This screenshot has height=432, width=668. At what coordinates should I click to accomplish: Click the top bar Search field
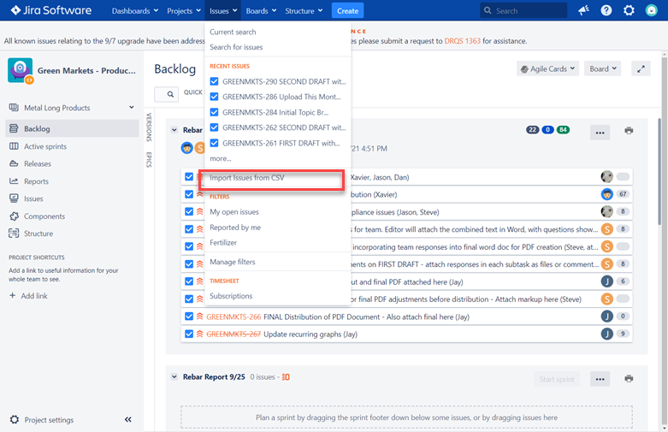point(523,10)
